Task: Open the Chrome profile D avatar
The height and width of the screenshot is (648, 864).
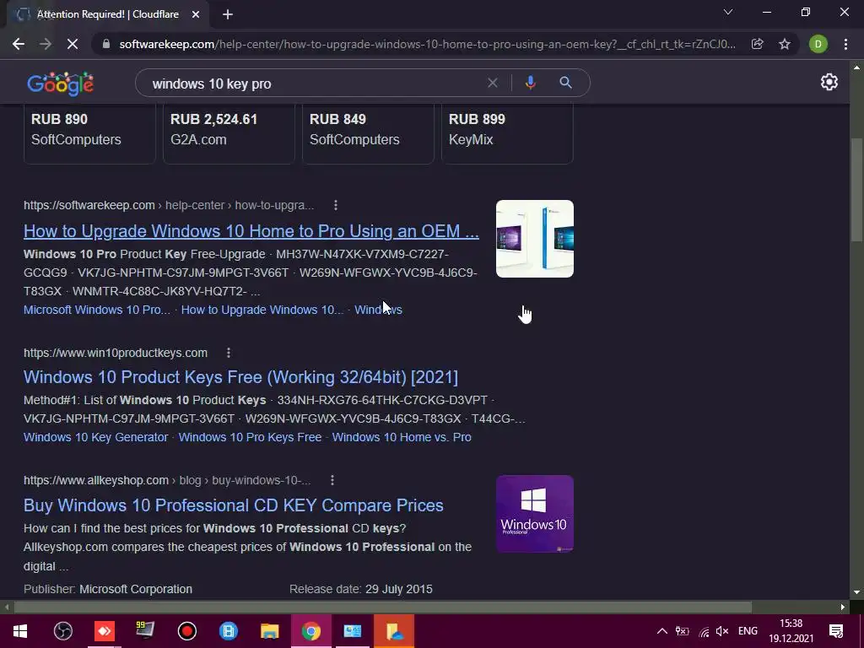Action: click(818, 44)
